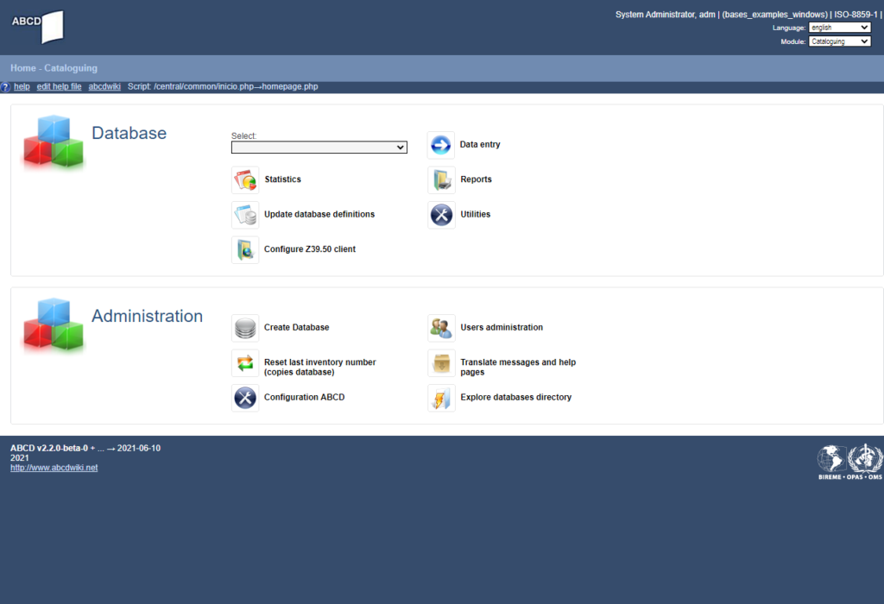Click the Reset last inventory number icon
The height and width of the screenshot is (604, 884).
[245, 363]
